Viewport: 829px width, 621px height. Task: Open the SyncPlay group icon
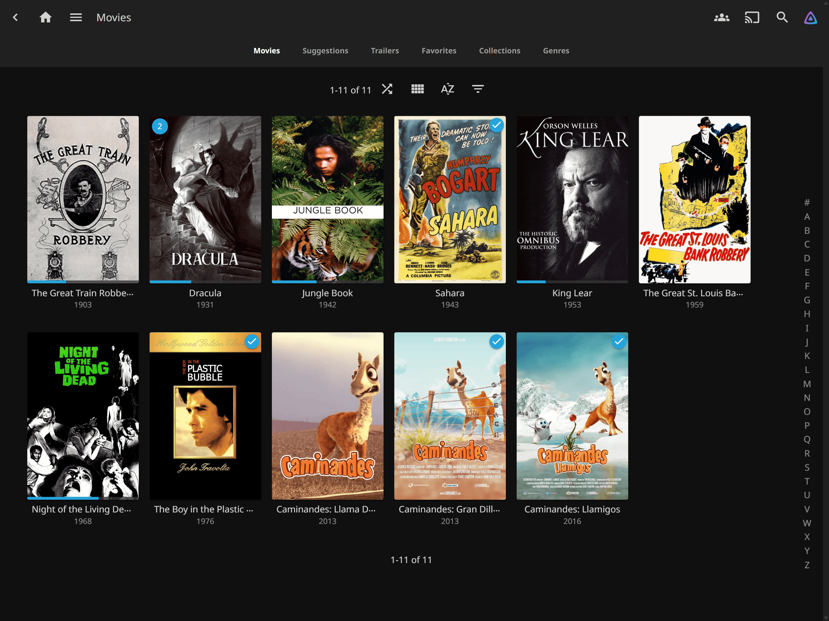(722, 17)
